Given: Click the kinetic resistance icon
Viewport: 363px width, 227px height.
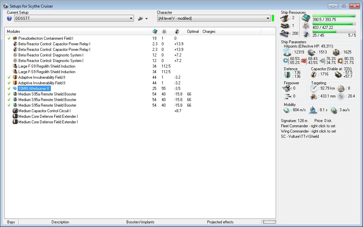Looking at the screenshot, I should coord(322,61).
